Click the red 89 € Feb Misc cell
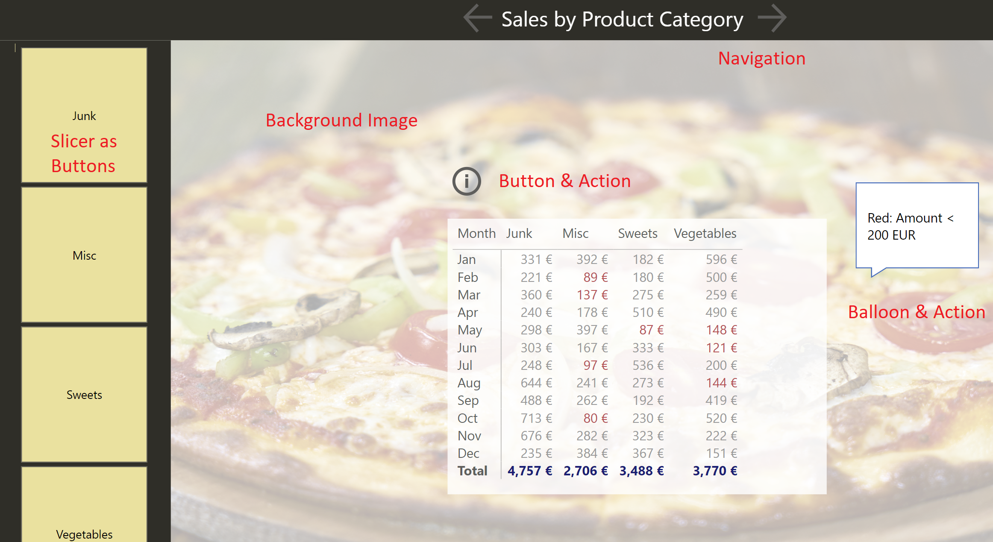 [x=595, y=278]
